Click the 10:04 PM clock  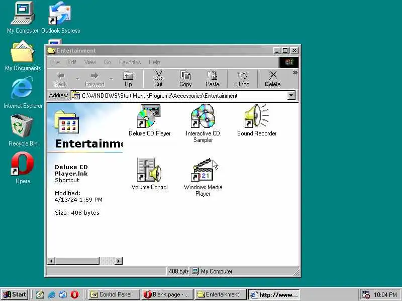pos(385,295)
